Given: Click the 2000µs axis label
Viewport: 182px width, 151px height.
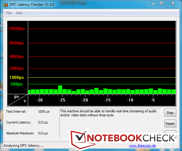Looking at the screenshot, I should click(17, 68).
